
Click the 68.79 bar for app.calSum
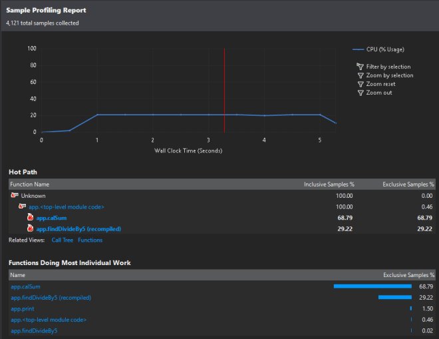(372, 286)
